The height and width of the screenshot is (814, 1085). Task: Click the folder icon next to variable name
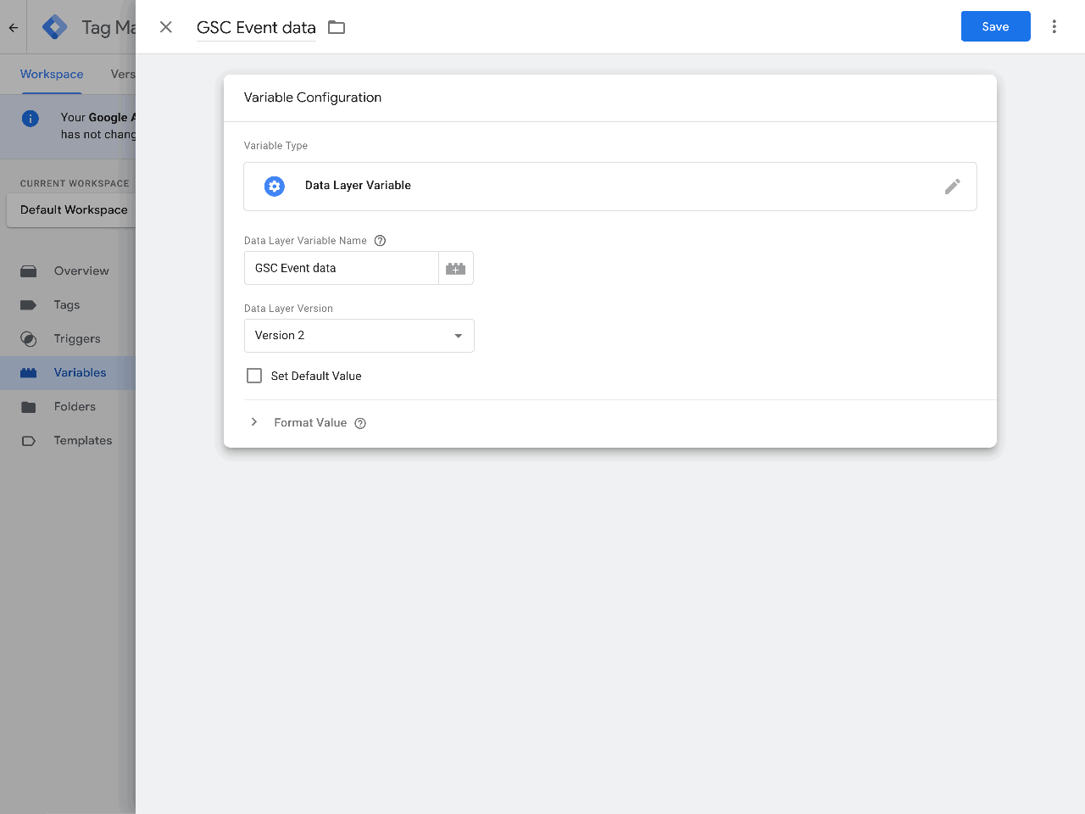pyautogui.click(x=336, y=26)
